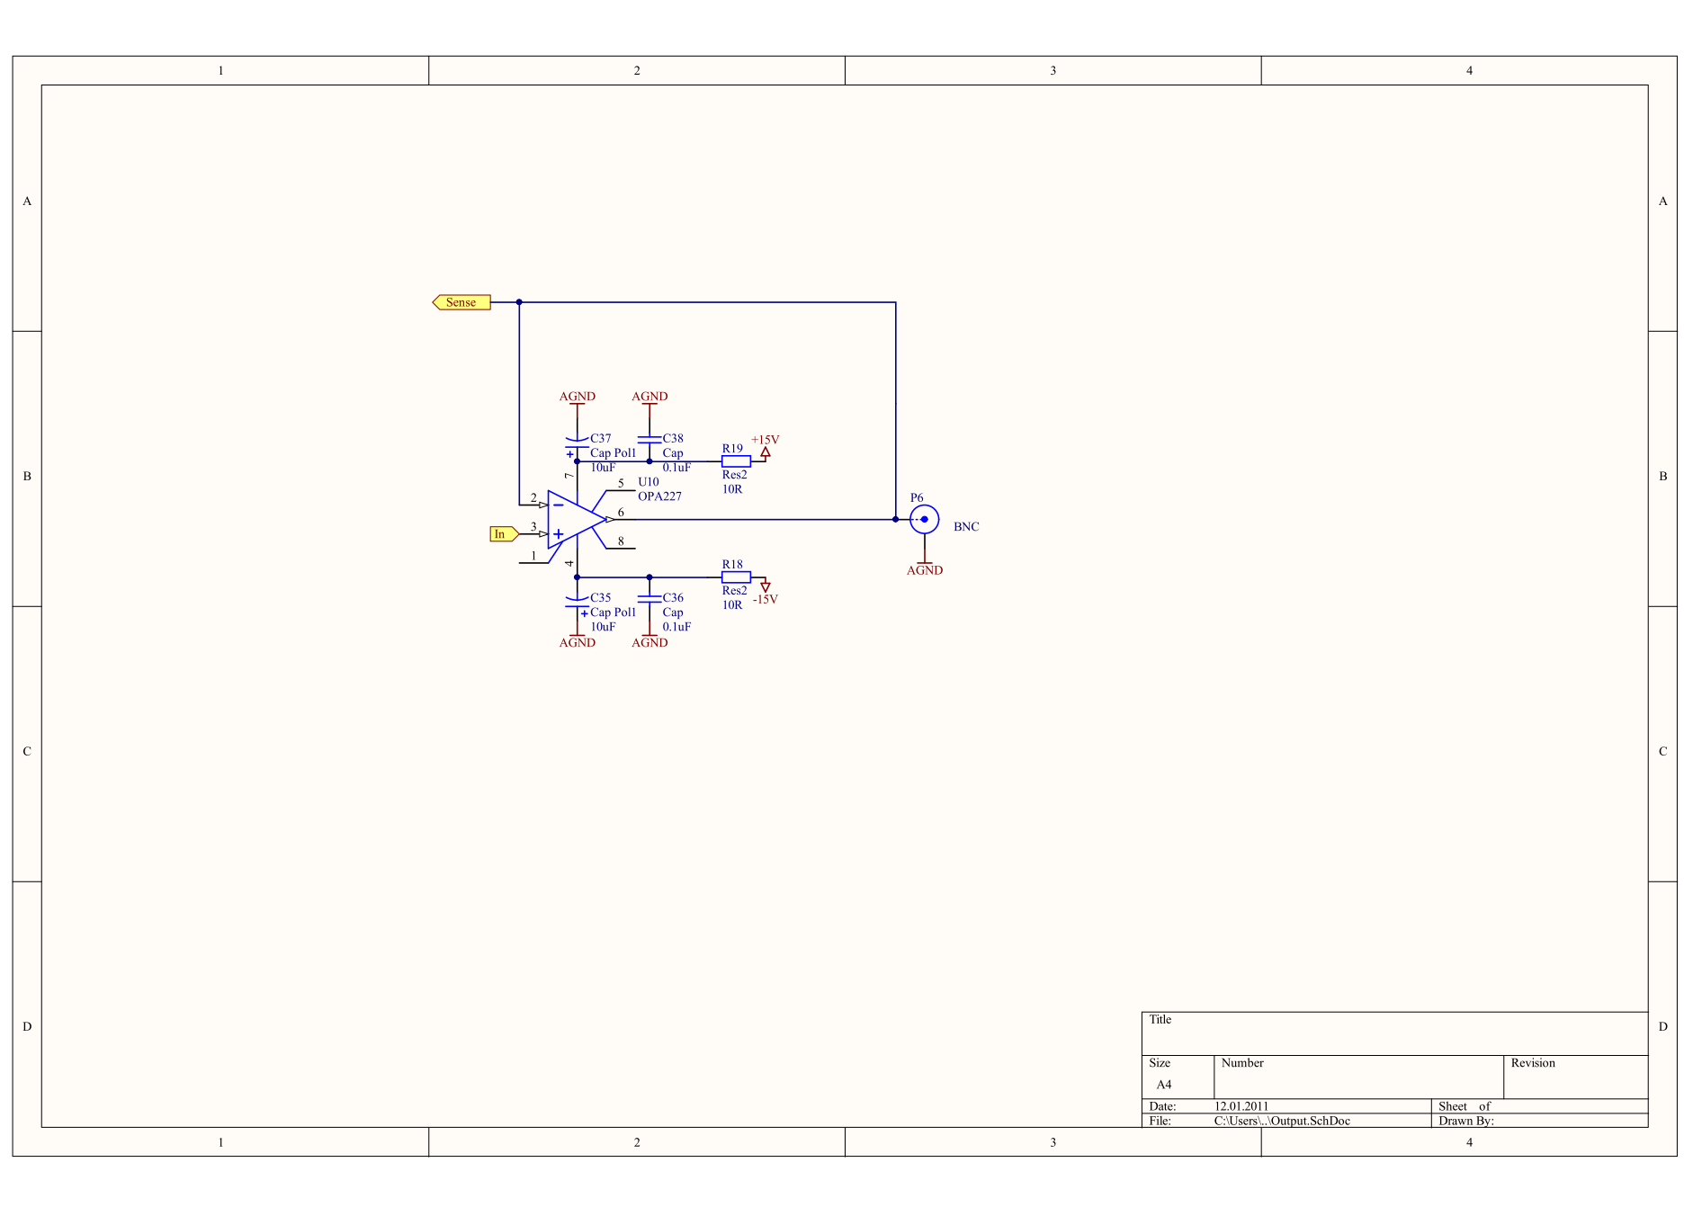Screen dimensions: 1693x1216
Task: Click the +15V power port arrow
Action: point(766,452)
